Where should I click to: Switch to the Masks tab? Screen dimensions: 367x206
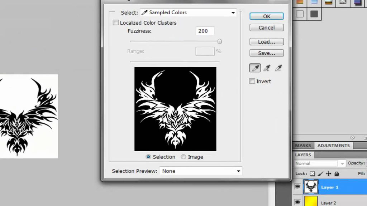(303, 146)
